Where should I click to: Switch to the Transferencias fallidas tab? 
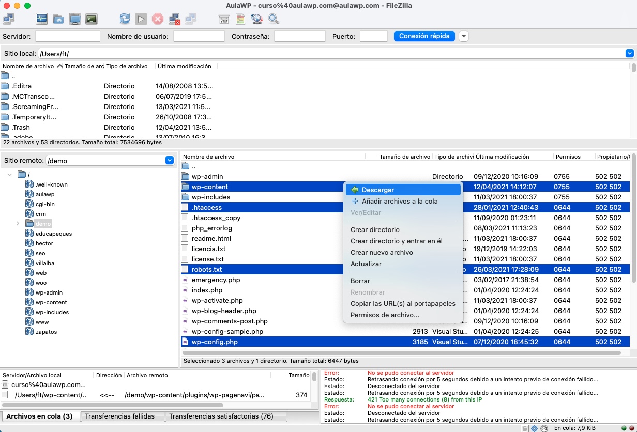(x=123, y=416)
